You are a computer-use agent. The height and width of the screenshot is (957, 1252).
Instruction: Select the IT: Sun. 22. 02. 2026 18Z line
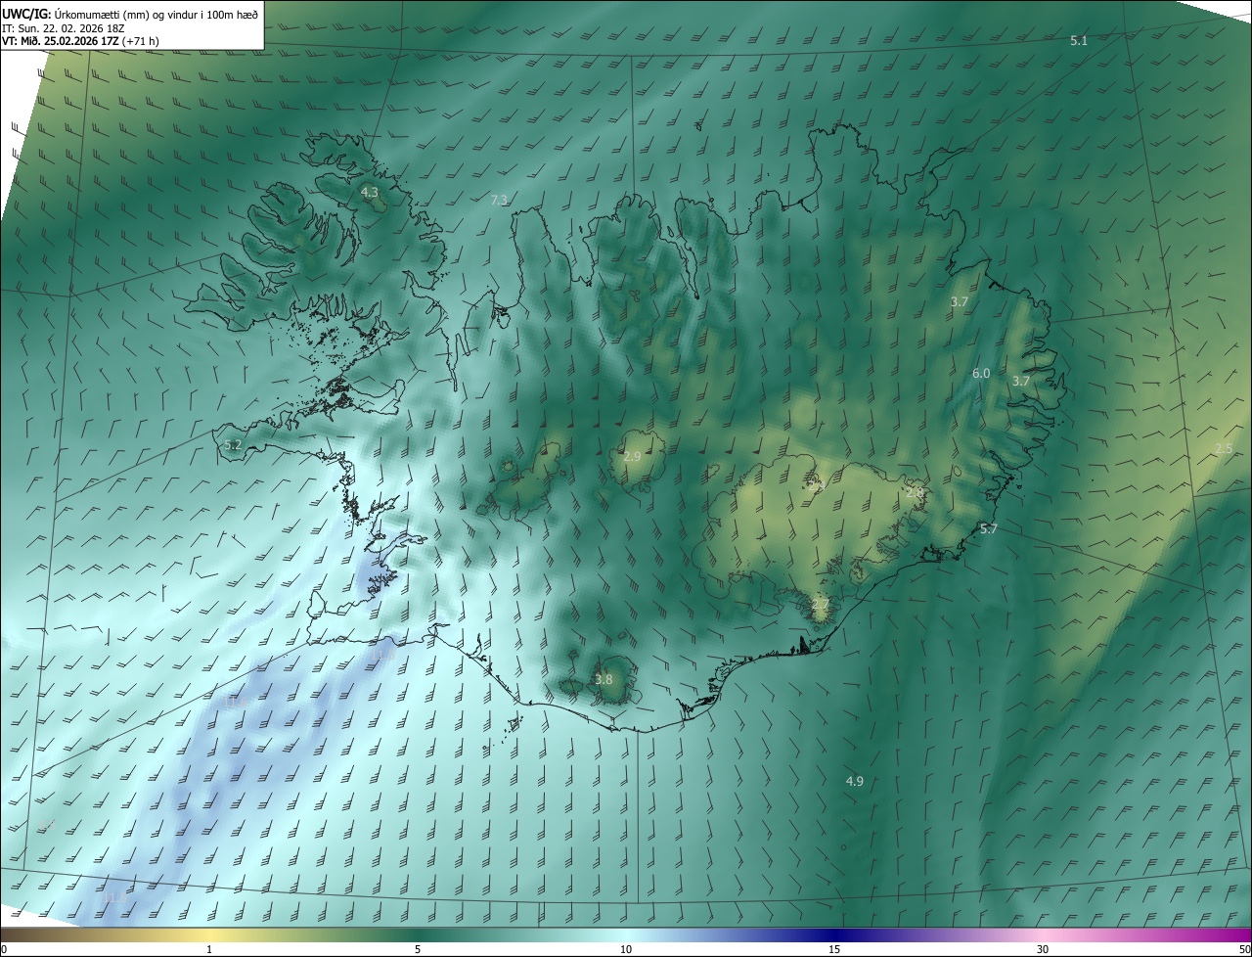point(64,27)
